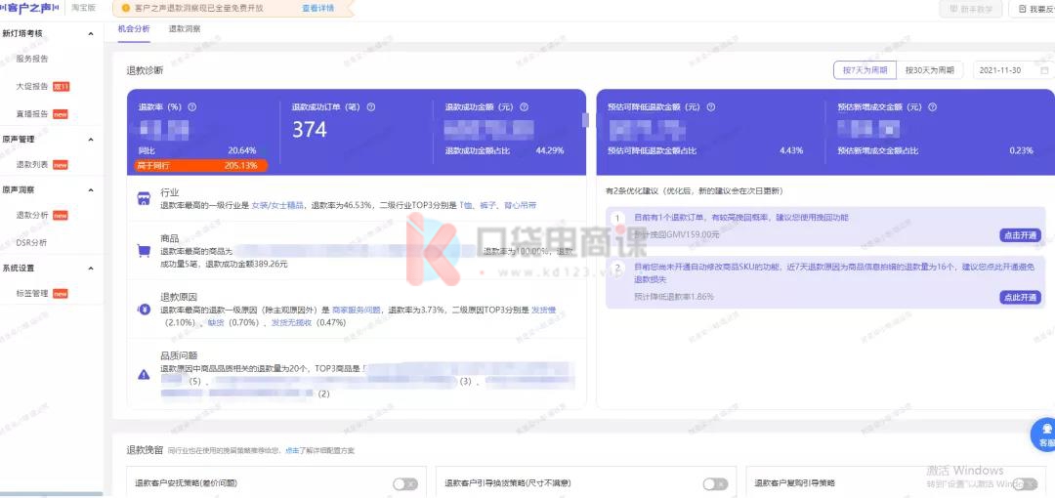Click the 374 refund orders value
This screenshot has height=498, width=1055.
tap(310, 130)
